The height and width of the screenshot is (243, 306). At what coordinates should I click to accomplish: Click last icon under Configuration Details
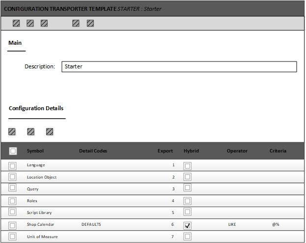50,132
